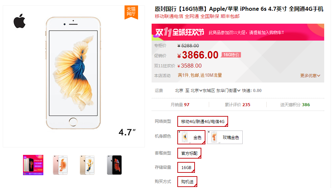Expand the 更多优惠 offers dropdown
Screen dimensions: 333x188
point(310,75)
